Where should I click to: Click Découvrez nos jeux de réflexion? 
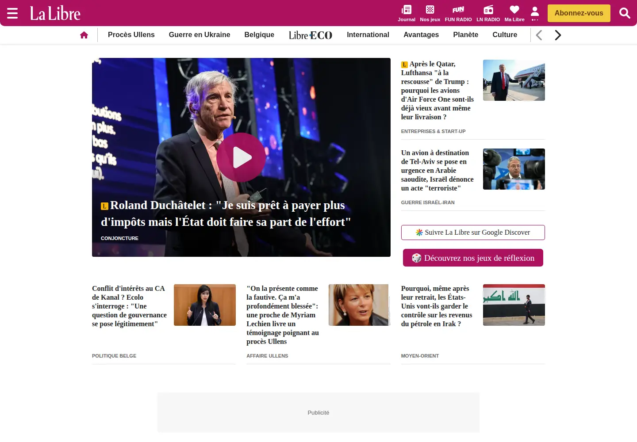[x=473, y=258]
